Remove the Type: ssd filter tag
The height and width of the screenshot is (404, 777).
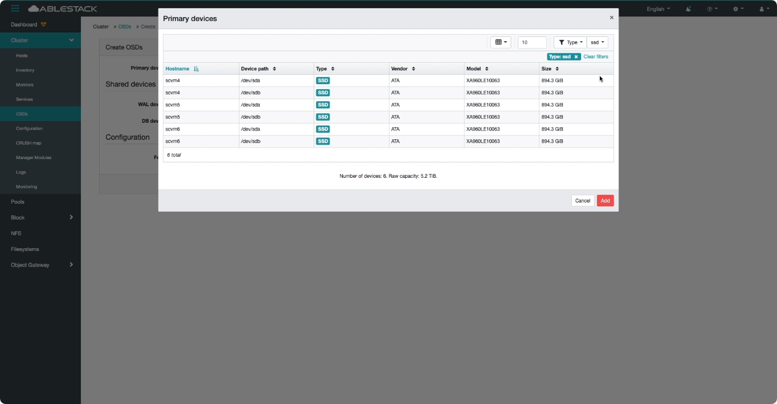click(576, 57)
